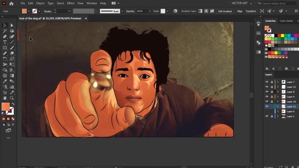Pick the black swatch in the Swatches top row
Screen dimensions: 299x168
tap(276, 35)
